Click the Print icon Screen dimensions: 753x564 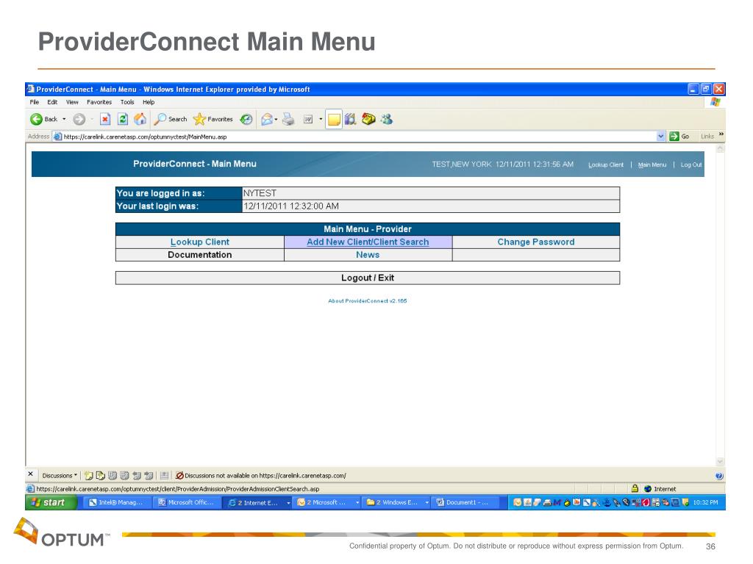click(x=288, y=119)
